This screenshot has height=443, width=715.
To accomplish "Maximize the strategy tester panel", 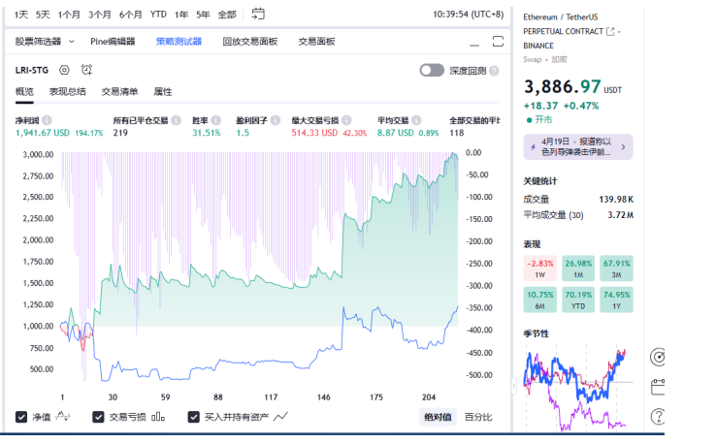I will [x=498, y=41].
